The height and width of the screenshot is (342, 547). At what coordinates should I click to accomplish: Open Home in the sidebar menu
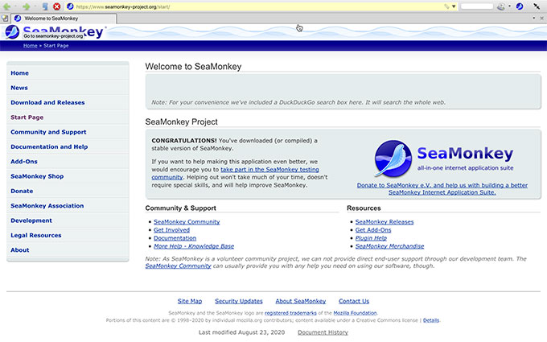(19, 73)
